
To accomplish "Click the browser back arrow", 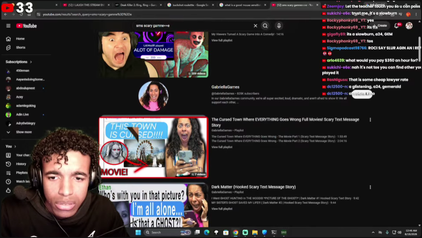I will point(6,14).
